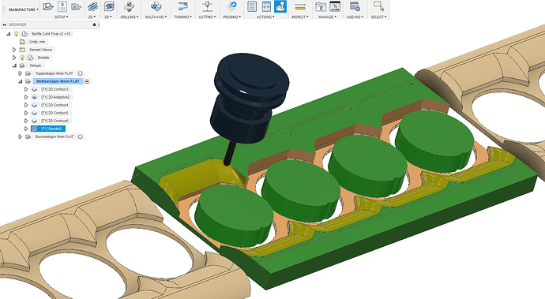Collapse the Setups tree node
This screenshot has height=299, width=545.
(14, 65)
